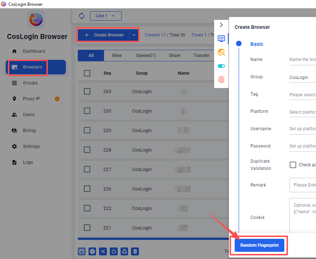This screenshot has height=259, width=316.
Task: Expand the Create Browser dropdown arrow
Action: pyautogui.click(x=134, y=35)
